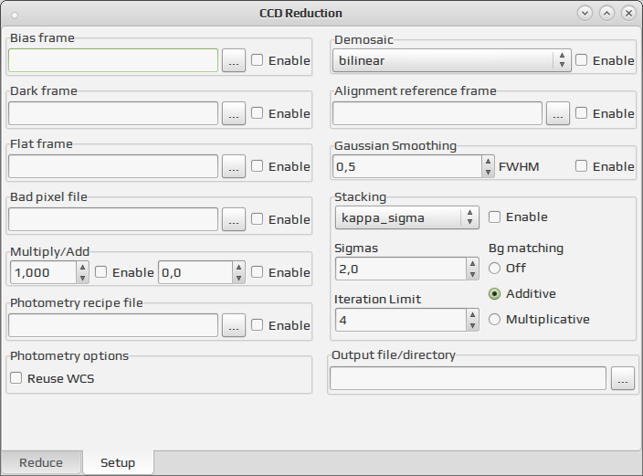This screenshot has height=476, width=643.
Task: Focus the Dark frame path field
Action: [x=113, y=113]
